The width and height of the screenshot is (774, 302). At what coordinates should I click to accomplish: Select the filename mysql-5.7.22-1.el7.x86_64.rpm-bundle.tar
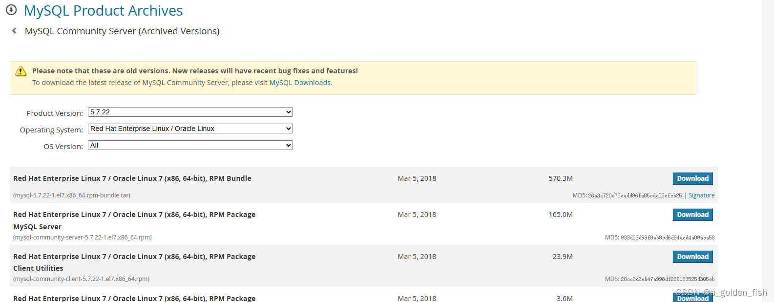coord(72,195)
